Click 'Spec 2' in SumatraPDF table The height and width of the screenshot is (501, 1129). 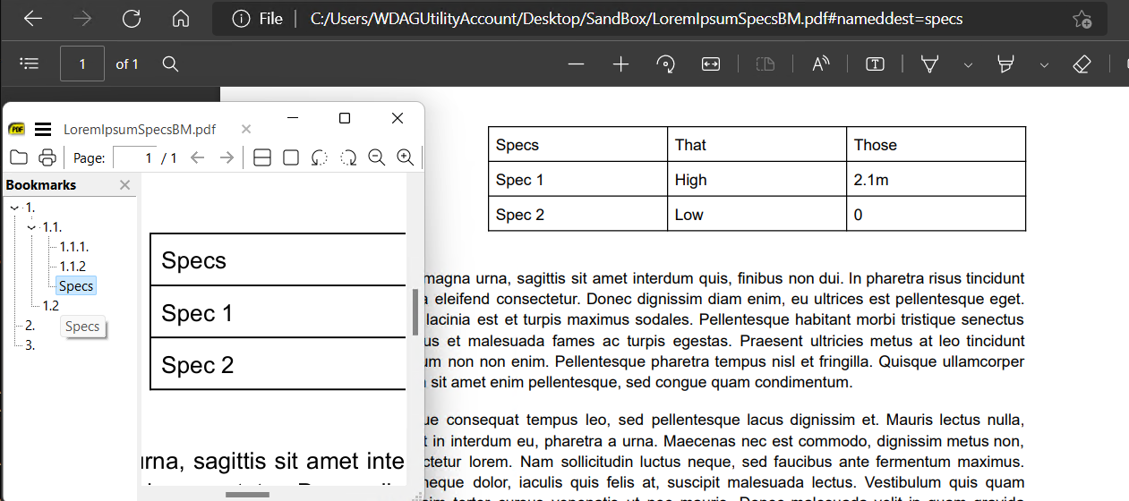[x=197, y=365]
